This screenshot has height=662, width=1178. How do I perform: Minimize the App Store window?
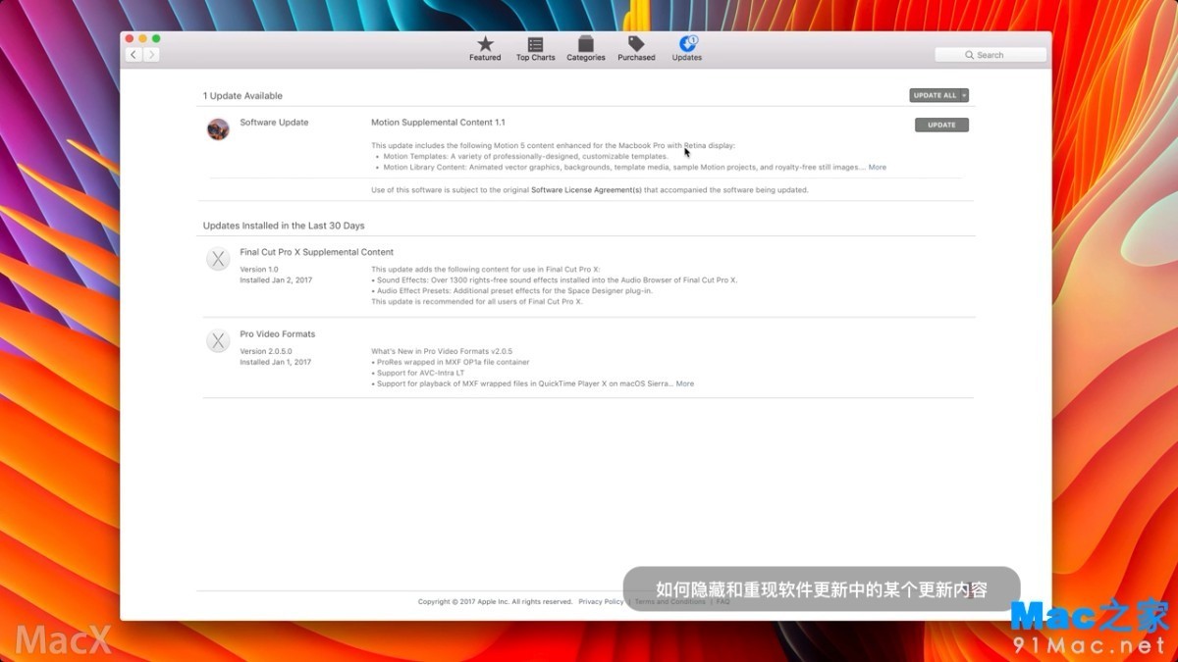click(x=142, y=38)
